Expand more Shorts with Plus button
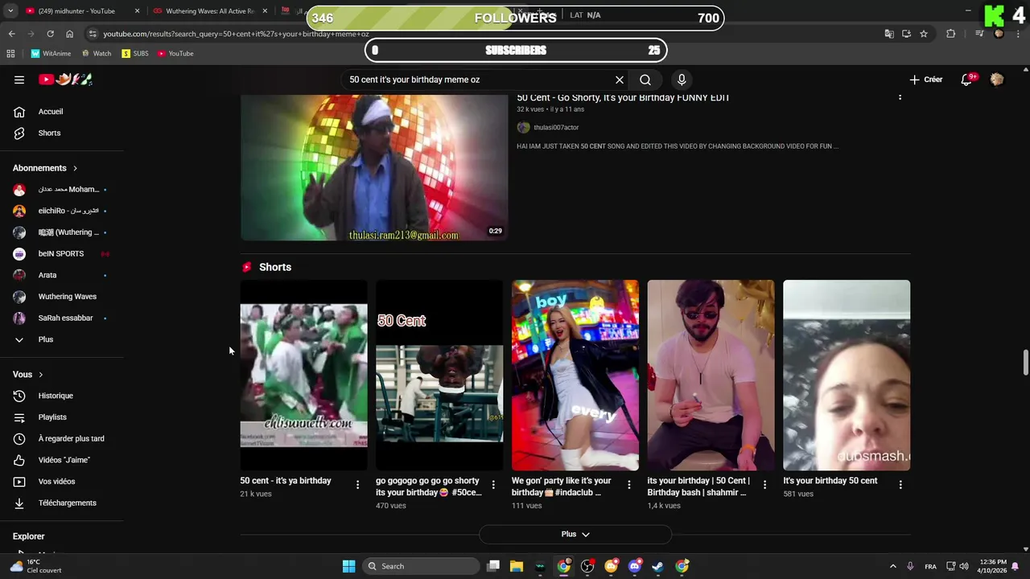Image resolution: width=1030 pixels, height=579 pixels. (x=575, y=534)
